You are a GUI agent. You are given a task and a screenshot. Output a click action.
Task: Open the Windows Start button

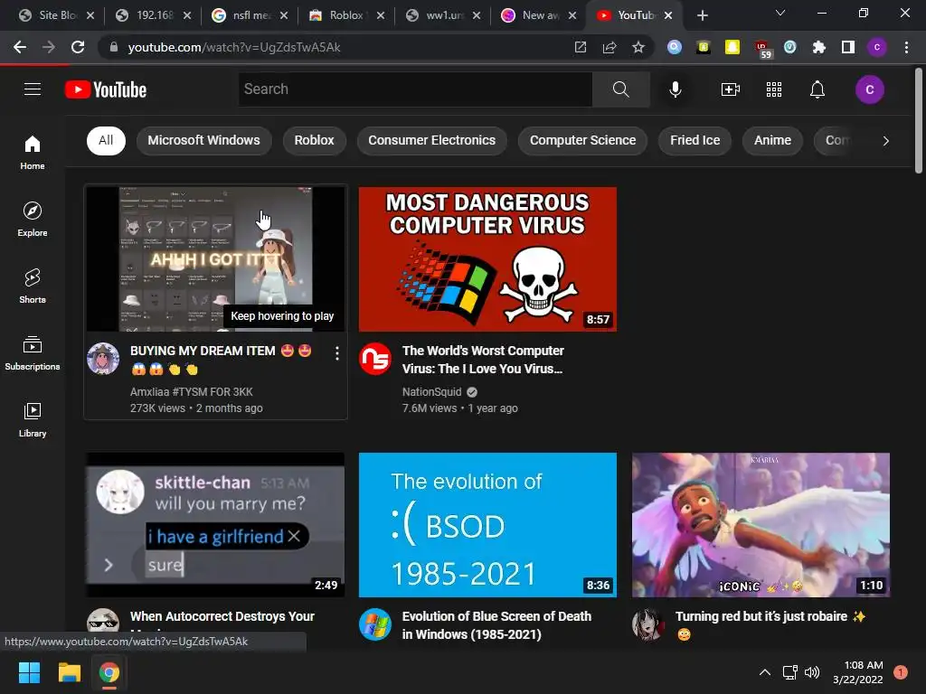tap(29, 672)
